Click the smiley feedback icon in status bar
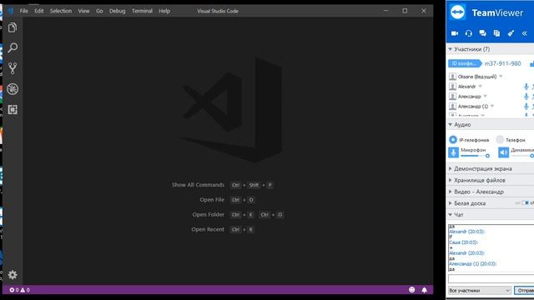The width and height of the screenshot is (534, 300). pos(411,290)
